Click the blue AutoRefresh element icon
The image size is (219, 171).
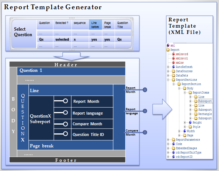(x=174, y=67)
